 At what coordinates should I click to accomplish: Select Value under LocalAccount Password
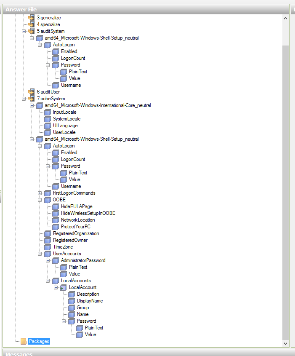[x=90, y=335]
